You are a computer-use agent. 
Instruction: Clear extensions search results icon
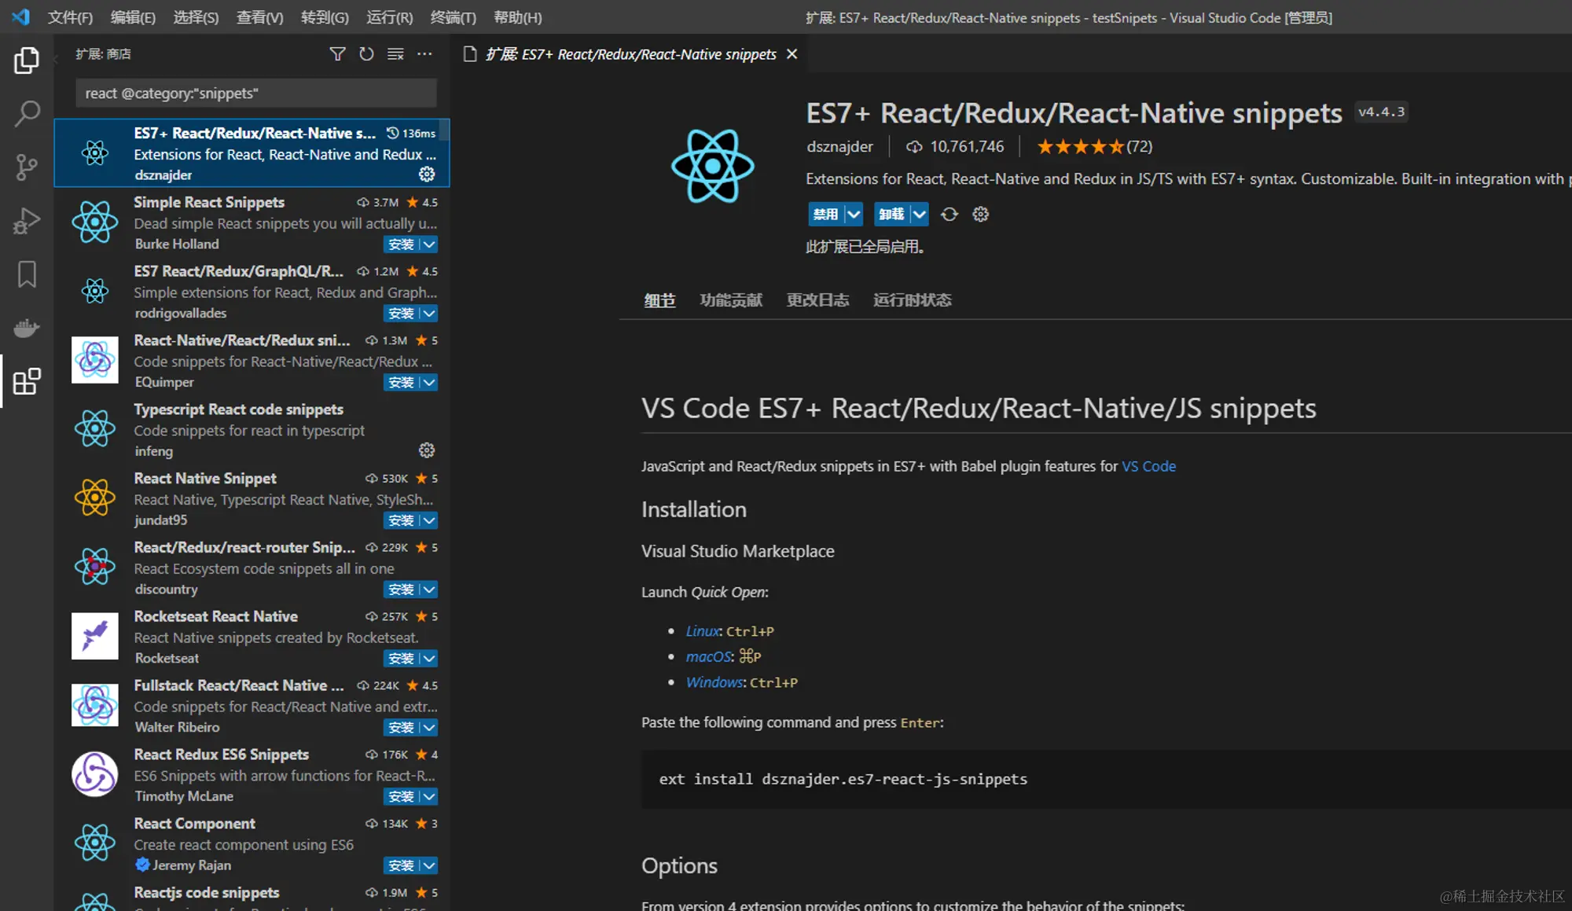point(395,54)
